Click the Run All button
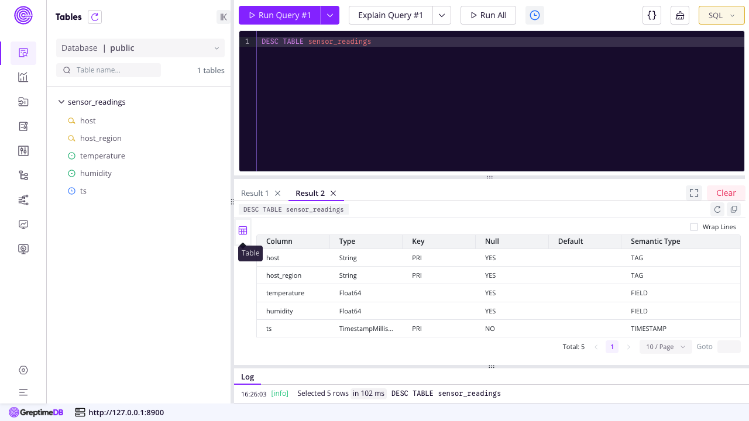The width and height of the screenshot is (749, 421). coord(488,15)
